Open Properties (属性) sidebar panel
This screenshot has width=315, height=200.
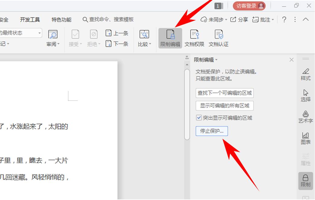coord(306,160)
